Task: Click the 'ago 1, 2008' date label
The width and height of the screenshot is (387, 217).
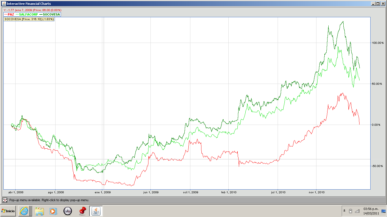Action: (x=56, y=192)
